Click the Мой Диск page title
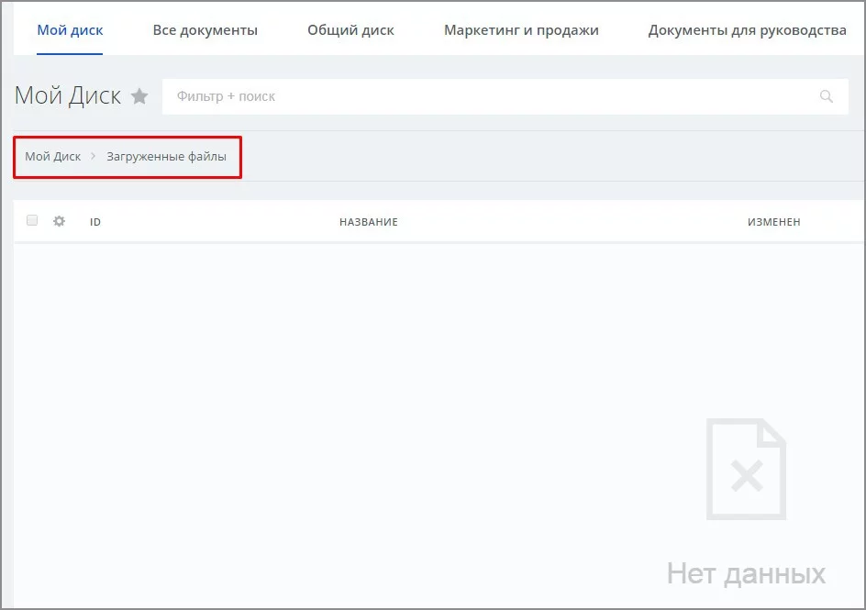The image size is (866, 610). tap(68, 96)
